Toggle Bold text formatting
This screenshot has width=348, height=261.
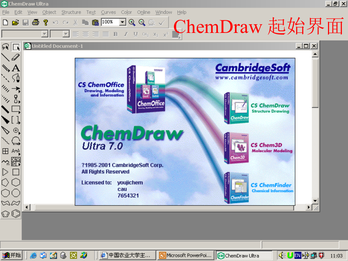coord(116,34)
